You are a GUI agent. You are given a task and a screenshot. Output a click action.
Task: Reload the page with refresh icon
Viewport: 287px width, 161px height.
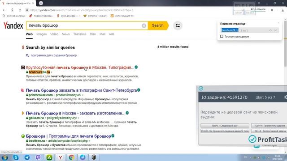click(20, 10)
